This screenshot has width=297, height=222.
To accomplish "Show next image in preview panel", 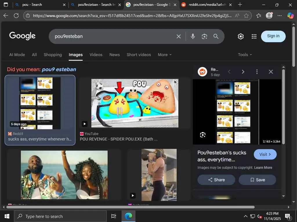I will pos(243,72).
